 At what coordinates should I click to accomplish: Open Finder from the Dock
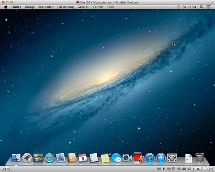[x=16, y=158]
